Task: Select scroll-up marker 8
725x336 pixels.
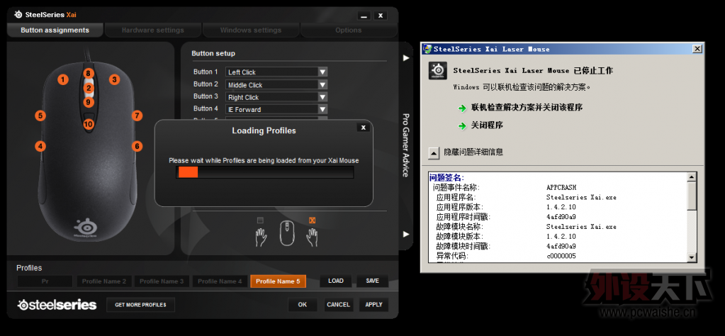Action: pos(89,73)
